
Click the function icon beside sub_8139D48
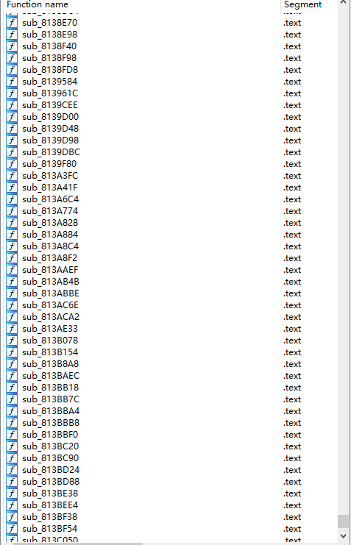[12, 129]
